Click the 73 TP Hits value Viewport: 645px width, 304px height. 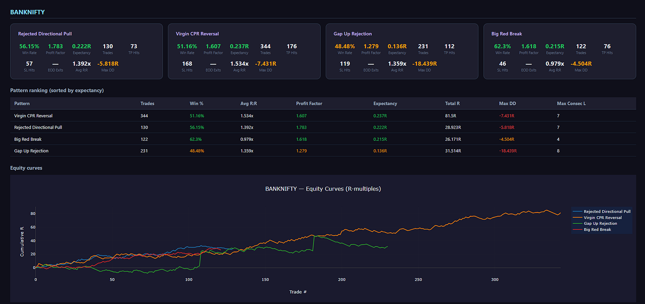click(134, 46)
